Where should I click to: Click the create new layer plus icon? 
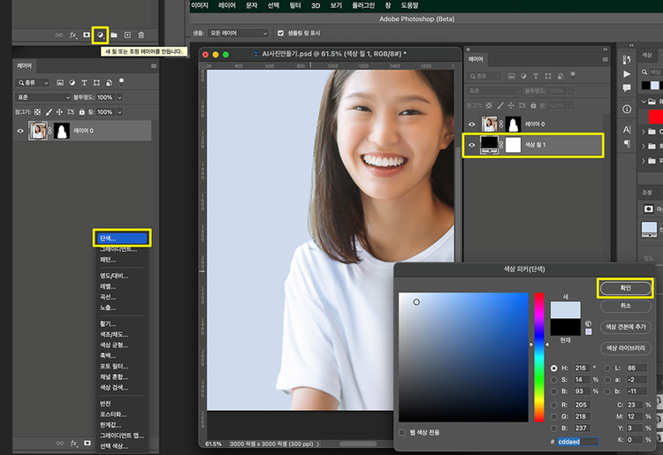point(127,34)
